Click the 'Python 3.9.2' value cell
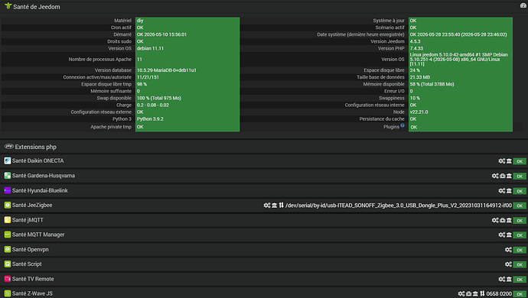The height and width of the screenshot is (298, 528). (150, 119)
